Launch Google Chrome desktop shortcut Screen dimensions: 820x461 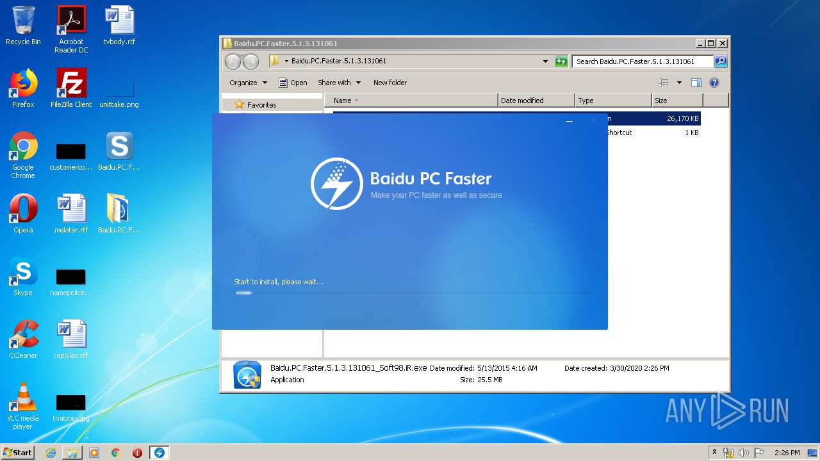pos(23,155)
